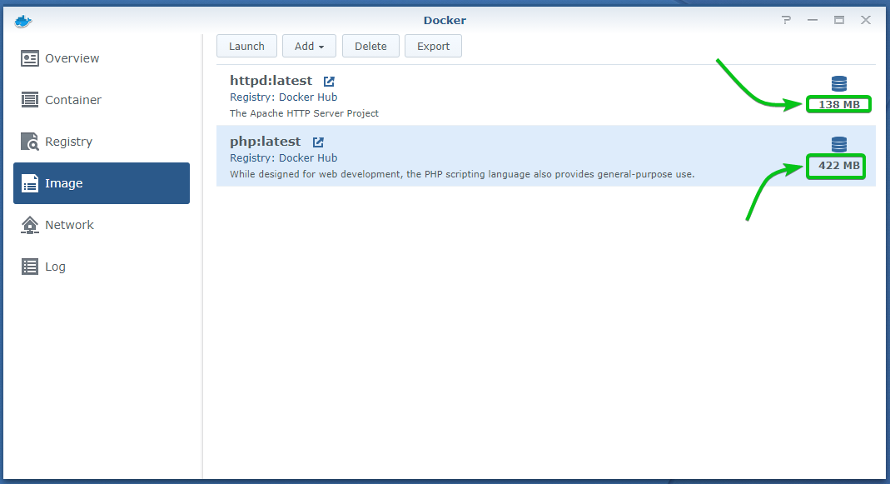Open the Container section
The height and width of the screenshot is (484, 890).
[x=102, y=100]
